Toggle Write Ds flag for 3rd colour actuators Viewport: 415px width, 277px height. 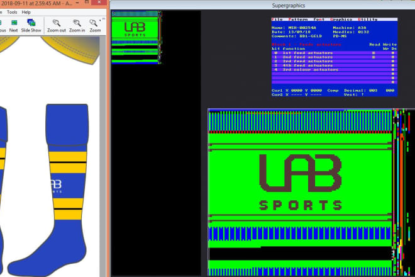pyautogui.click(x=393, y=70)
